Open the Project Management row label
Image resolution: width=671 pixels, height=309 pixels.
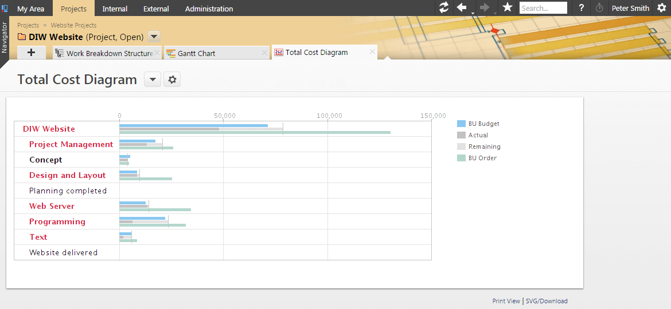71,144
